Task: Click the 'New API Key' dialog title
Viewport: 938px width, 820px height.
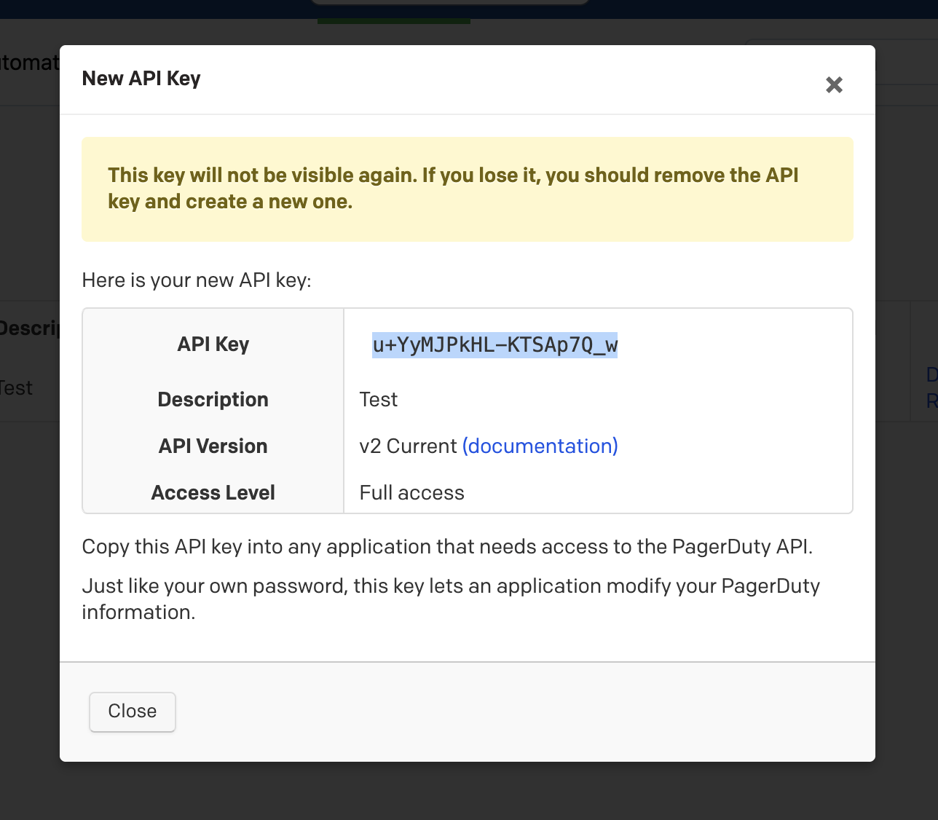Action: pyautogui.click(x=141, y=79)
